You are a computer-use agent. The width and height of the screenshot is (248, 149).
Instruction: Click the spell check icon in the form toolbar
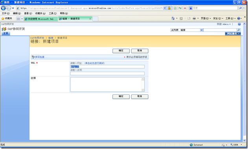pyautogui.click(x=33, y=57)
